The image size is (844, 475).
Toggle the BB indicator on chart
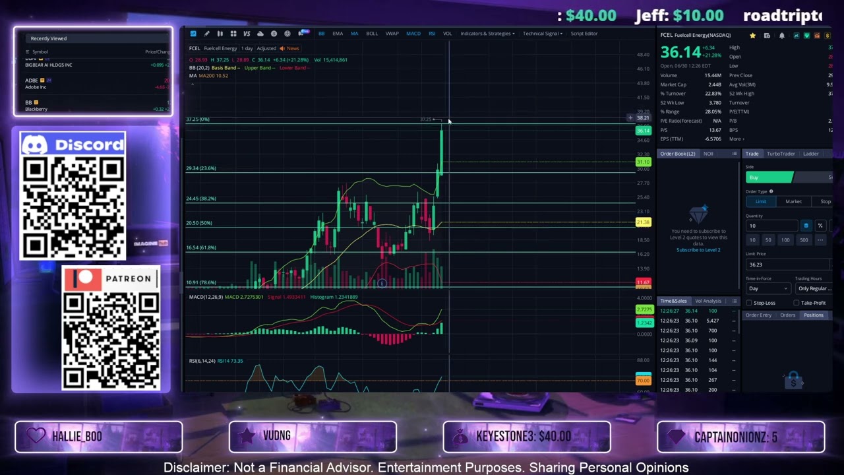point(321,34)
